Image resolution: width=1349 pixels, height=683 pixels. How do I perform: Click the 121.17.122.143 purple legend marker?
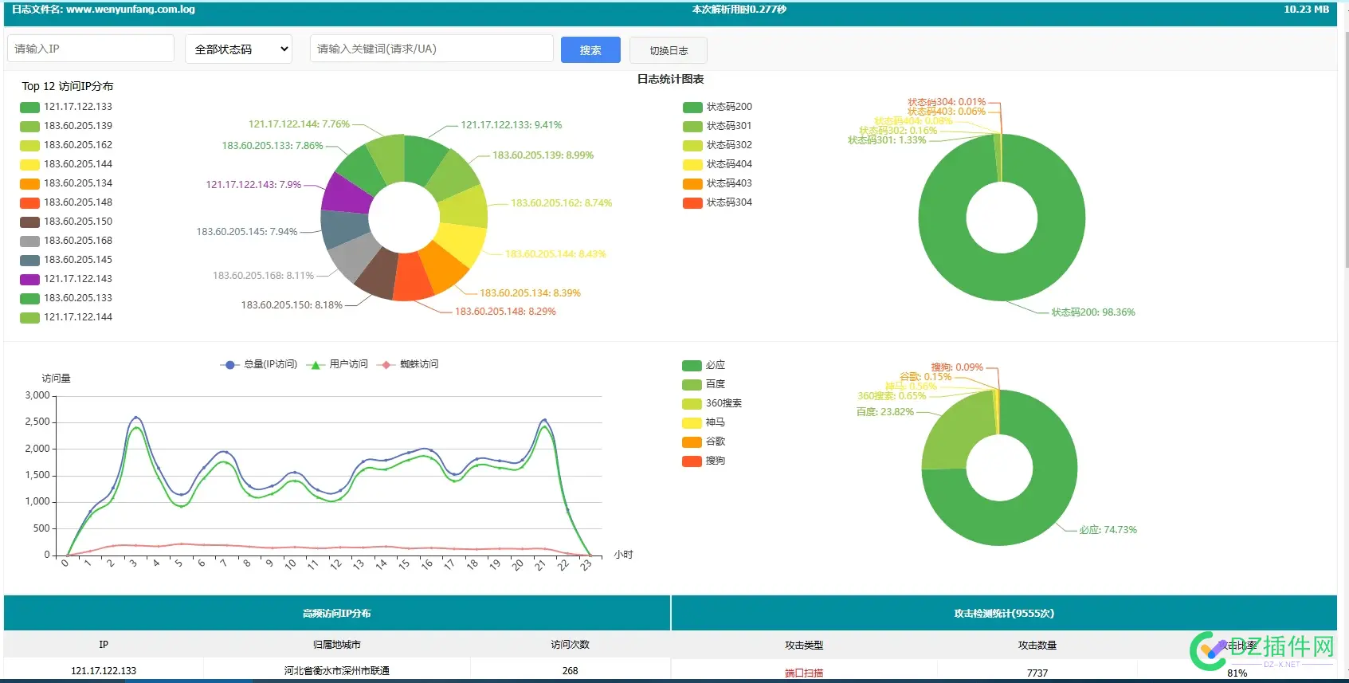(29, 279)
